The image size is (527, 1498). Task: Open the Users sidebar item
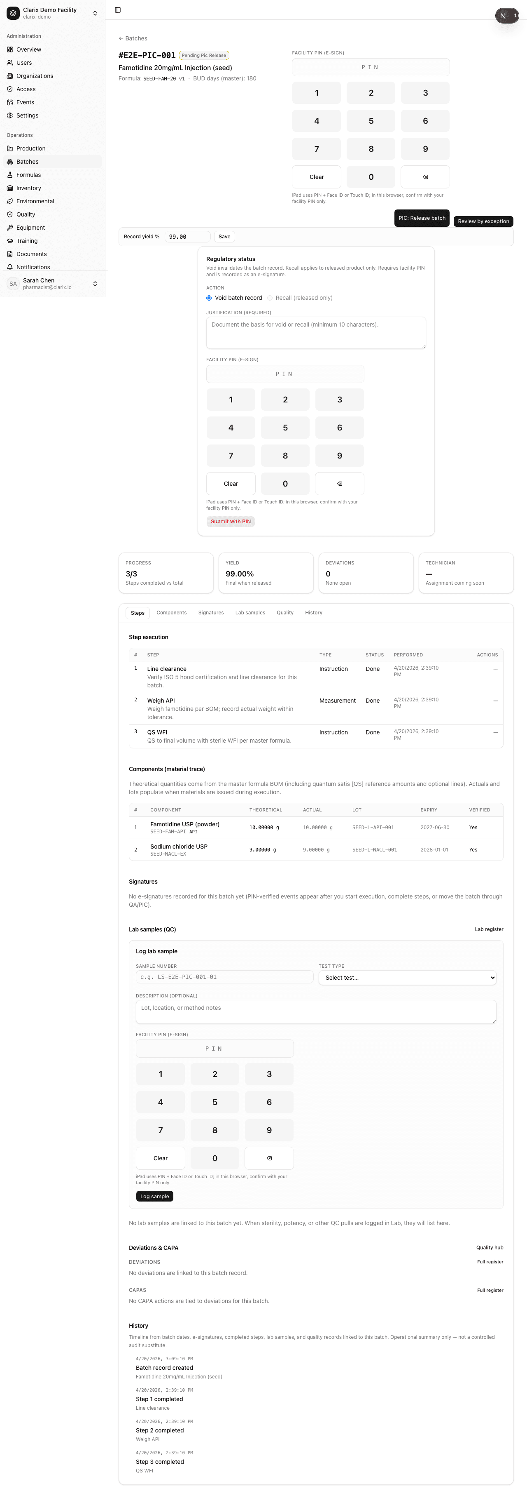pos(52,63)
